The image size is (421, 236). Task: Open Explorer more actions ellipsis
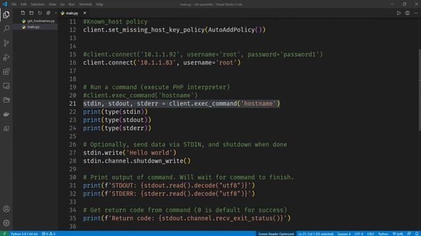[x=56, y=13]
